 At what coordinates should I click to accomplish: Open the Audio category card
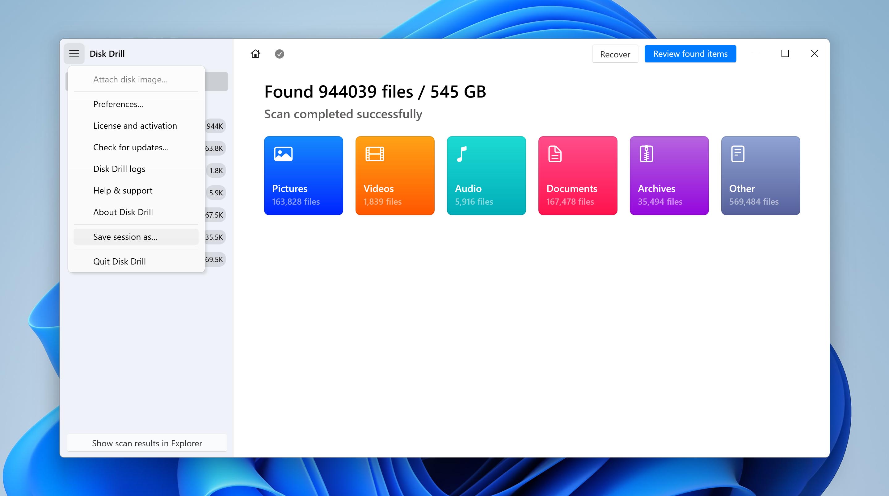pyautogui.click(x=486, y=176)
